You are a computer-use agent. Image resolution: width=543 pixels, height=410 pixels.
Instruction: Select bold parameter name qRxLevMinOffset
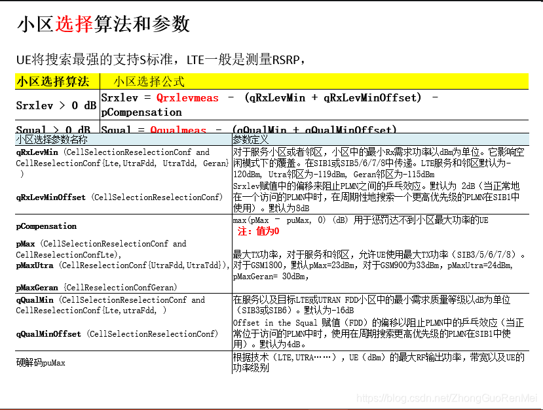[50, 197]
